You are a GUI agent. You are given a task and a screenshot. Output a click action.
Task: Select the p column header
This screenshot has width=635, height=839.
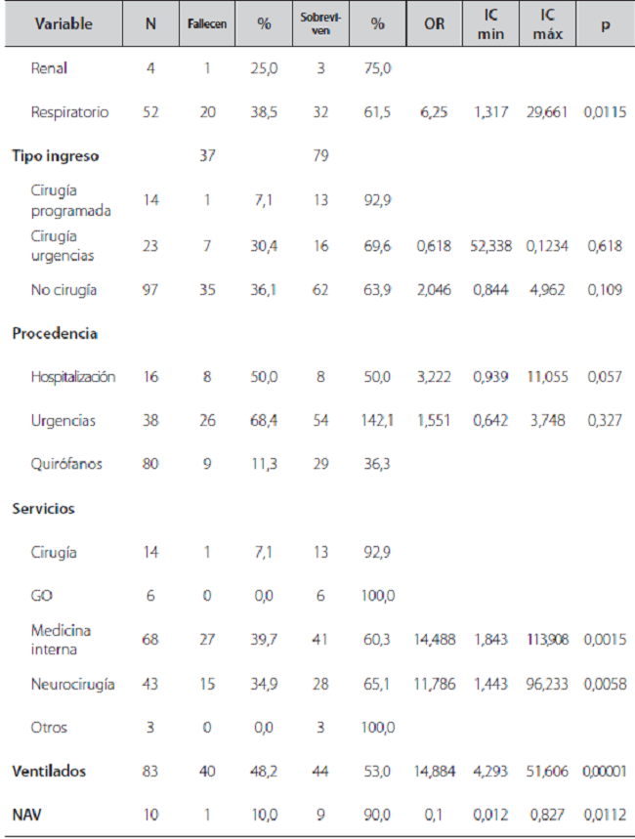[605, 23]
